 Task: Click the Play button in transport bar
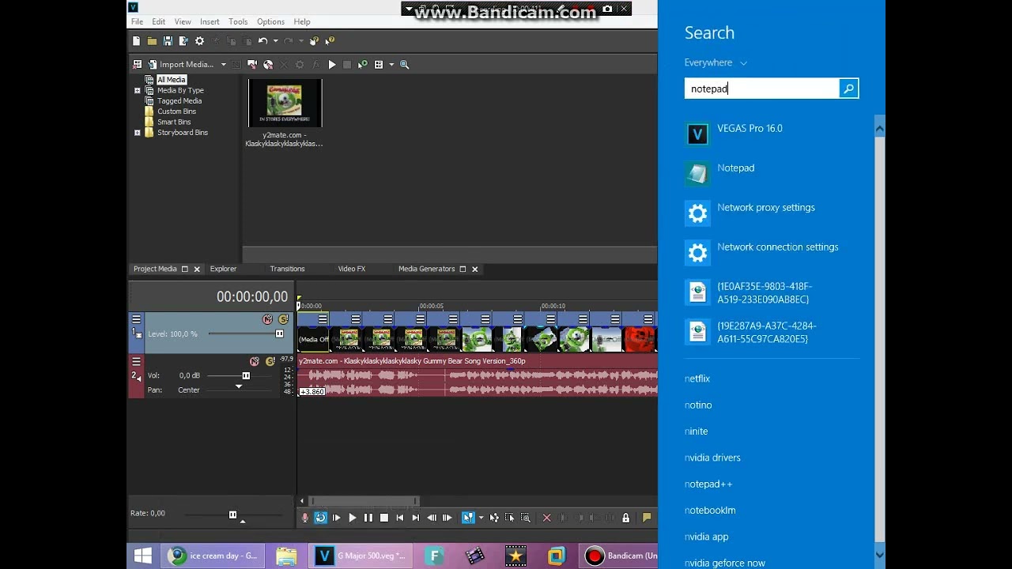tap(353, 518)
